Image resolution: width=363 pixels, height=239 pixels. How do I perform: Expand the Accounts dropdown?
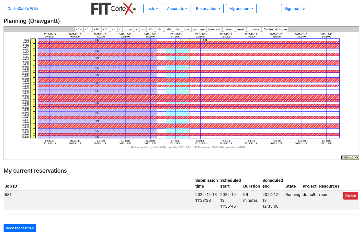177,9
